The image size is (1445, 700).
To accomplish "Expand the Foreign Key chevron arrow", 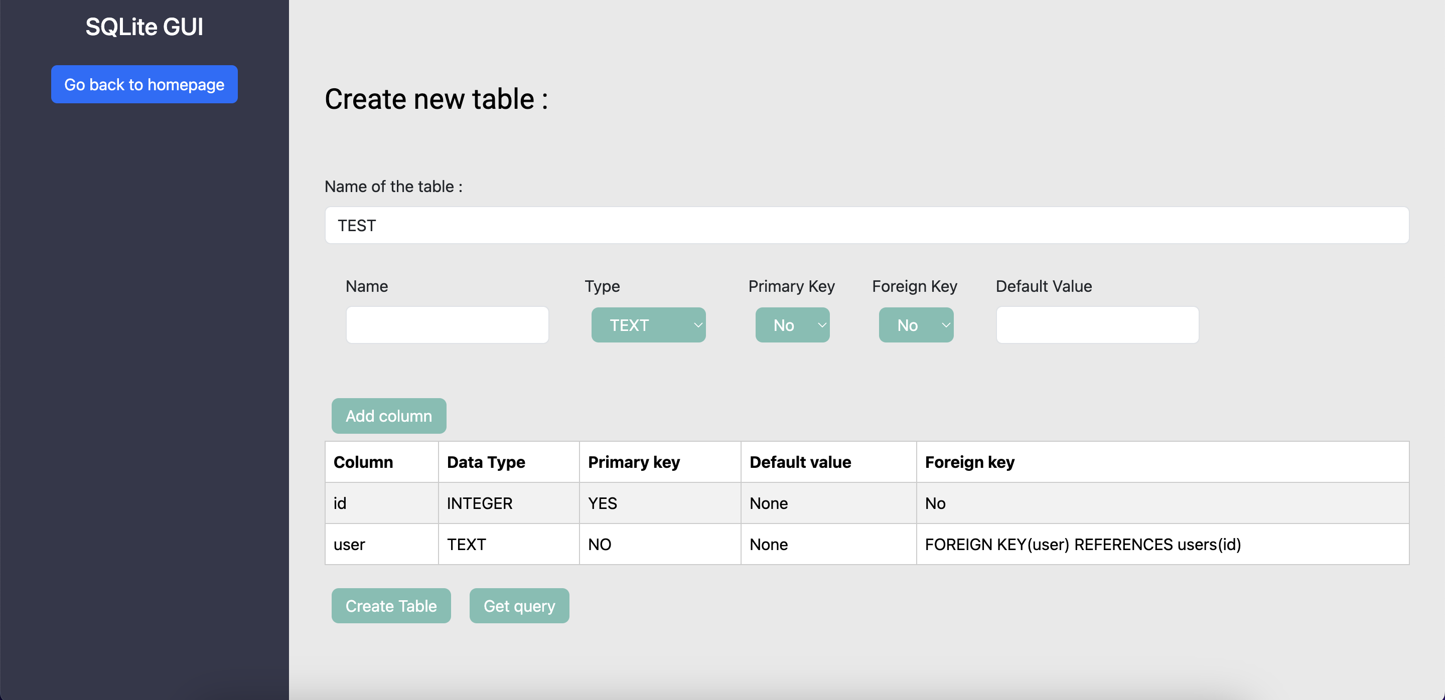I will 945,325.
